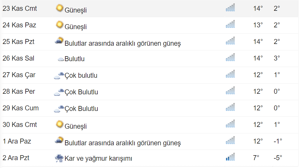Click the sunny icon for 30 Kas Cmt
Viewport: 300px width, 168px height.
pyautogui.click(x=59, y=124)
